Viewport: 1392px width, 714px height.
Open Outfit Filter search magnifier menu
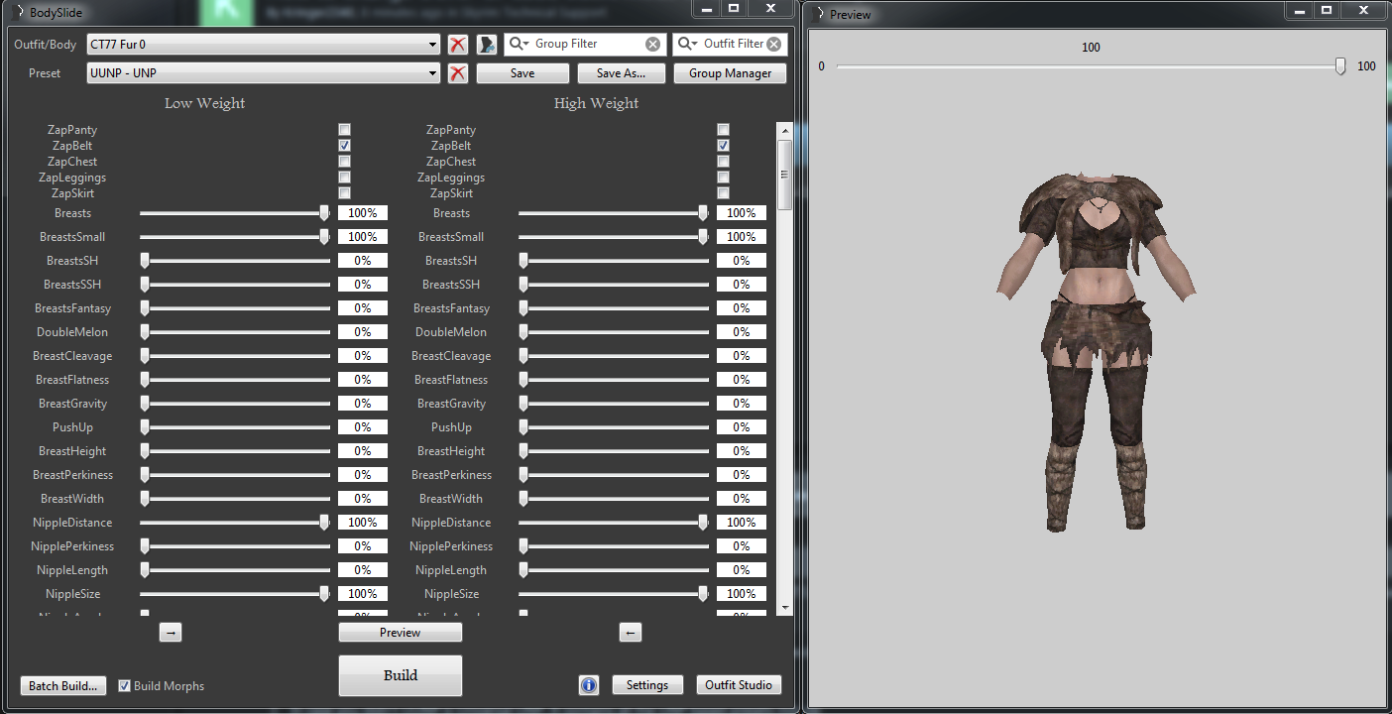click(688, 44)
